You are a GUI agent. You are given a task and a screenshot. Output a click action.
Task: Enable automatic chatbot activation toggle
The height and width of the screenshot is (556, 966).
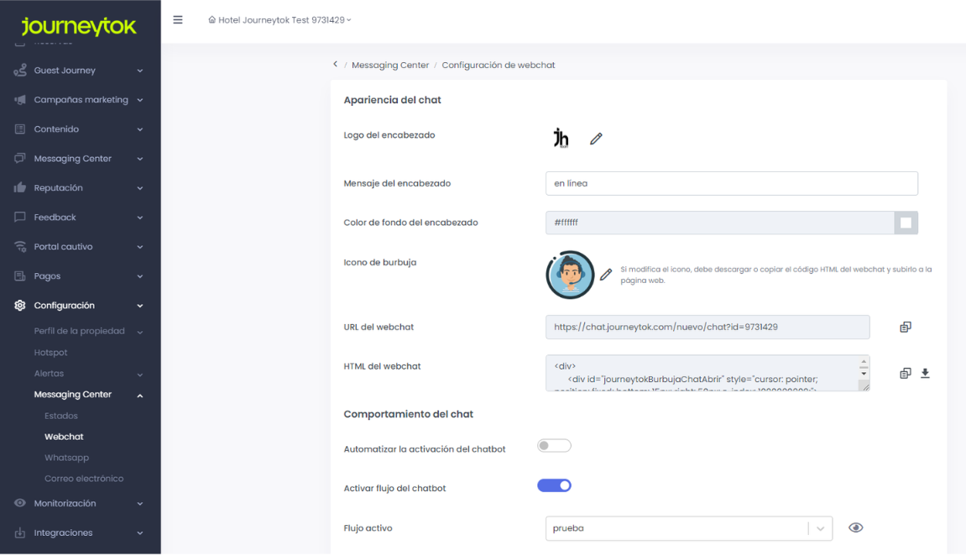(x=554, y=446)
